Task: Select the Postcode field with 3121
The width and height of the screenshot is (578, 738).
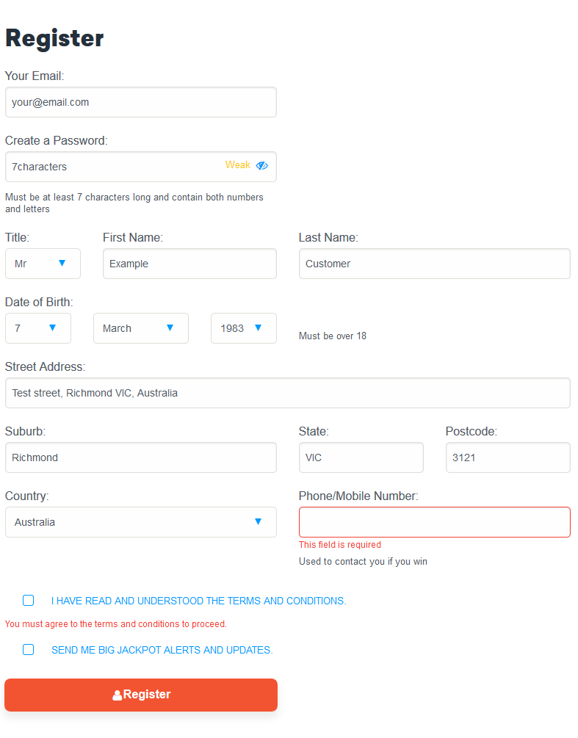Action: click(x=508, y=457)
